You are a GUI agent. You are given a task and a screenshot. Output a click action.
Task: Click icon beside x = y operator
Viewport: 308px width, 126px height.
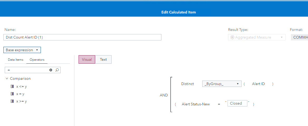click(x=12, y=94)
